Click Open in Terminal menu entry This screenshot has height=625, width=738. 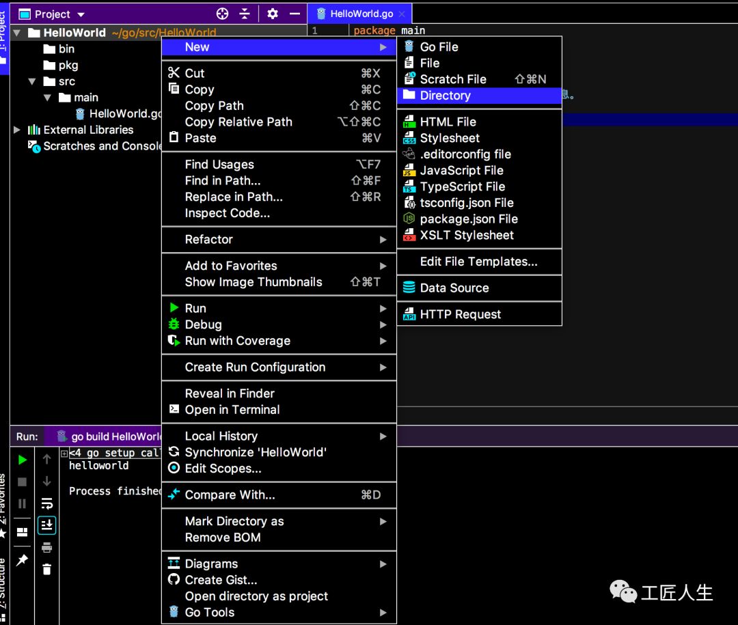click(x=232, y=410)
